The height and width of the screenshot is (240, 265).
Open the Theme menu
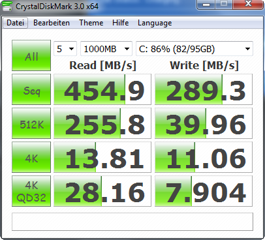[91, 23]
